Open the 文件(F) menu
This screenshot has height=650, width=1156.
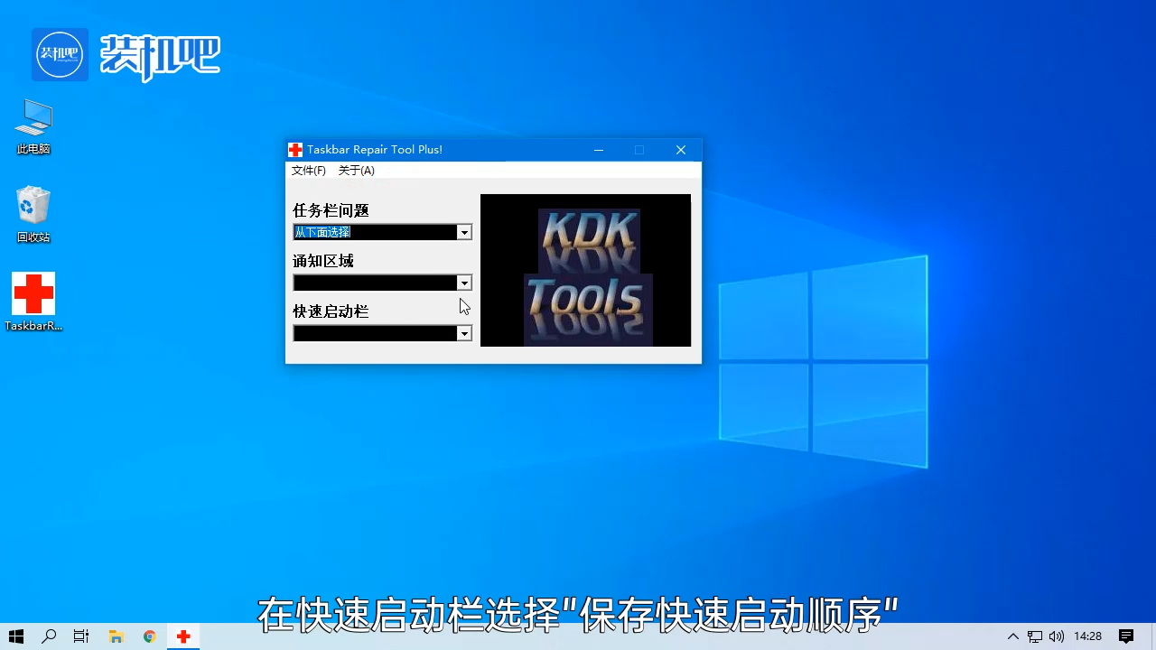308,170
